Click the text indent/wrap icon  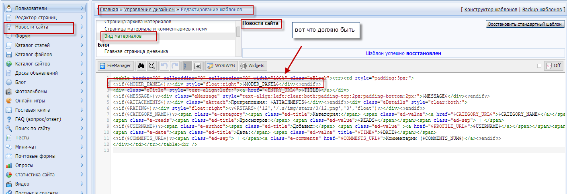click(198, 66)
